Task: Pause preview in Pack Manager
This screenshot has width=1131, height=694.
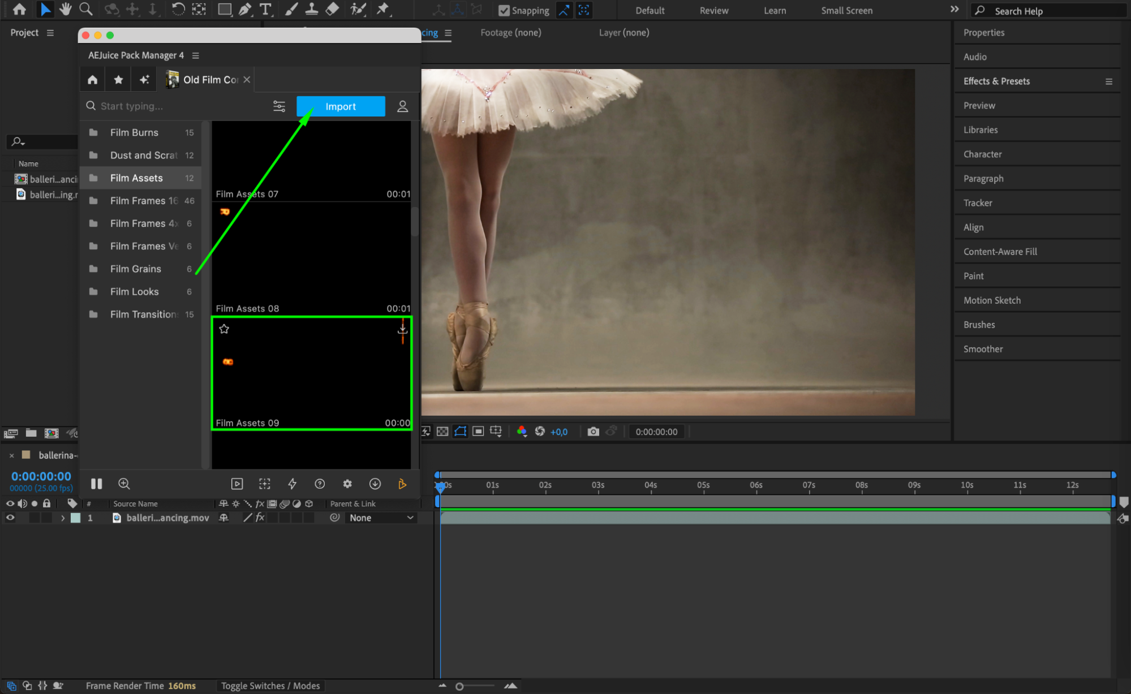Action: click(x=96, y=484)
